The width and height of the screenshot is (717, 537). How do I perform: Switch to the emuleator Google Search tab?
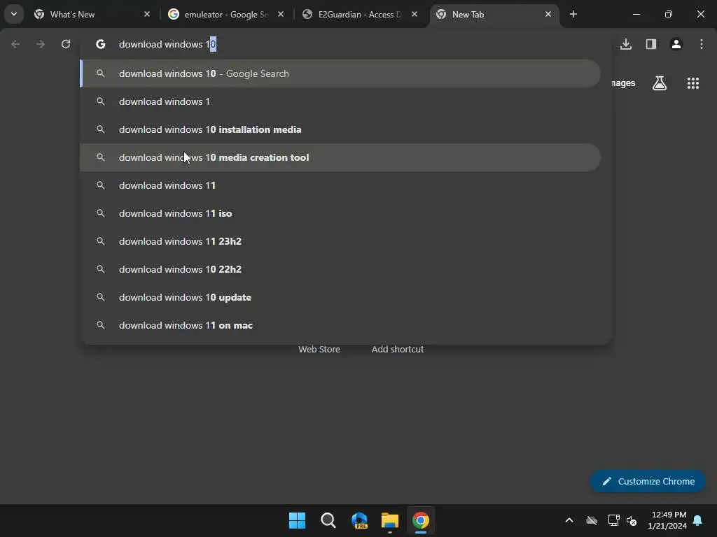(x=225, y=15)
